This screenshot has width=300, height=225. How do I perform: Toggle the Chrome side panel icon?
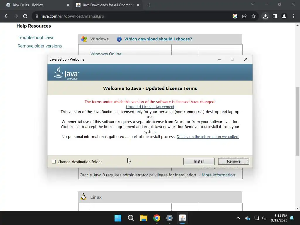(x=275, y=16)
